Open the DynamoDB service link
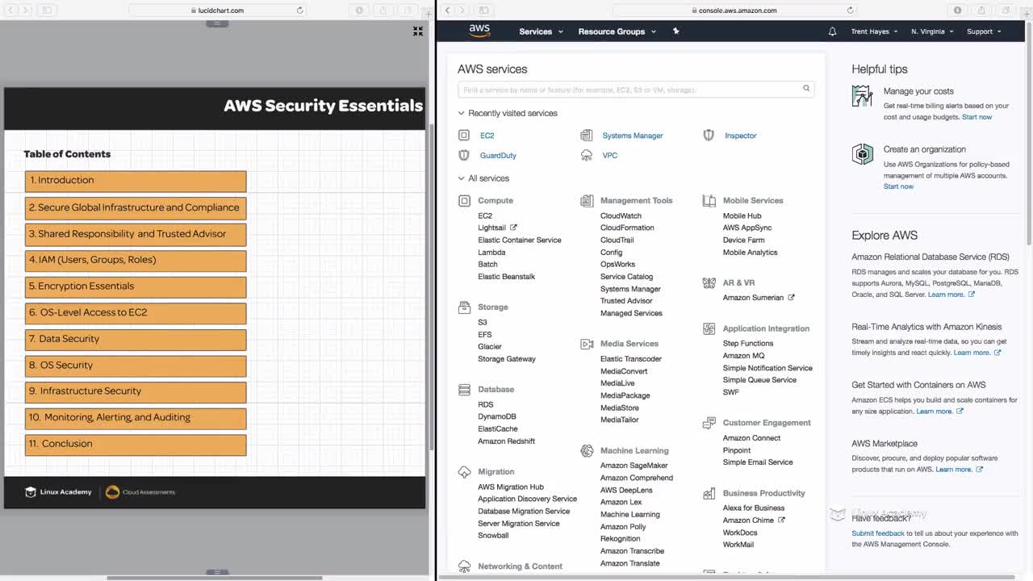1033x581 pixels. click(x=497, y=416)
